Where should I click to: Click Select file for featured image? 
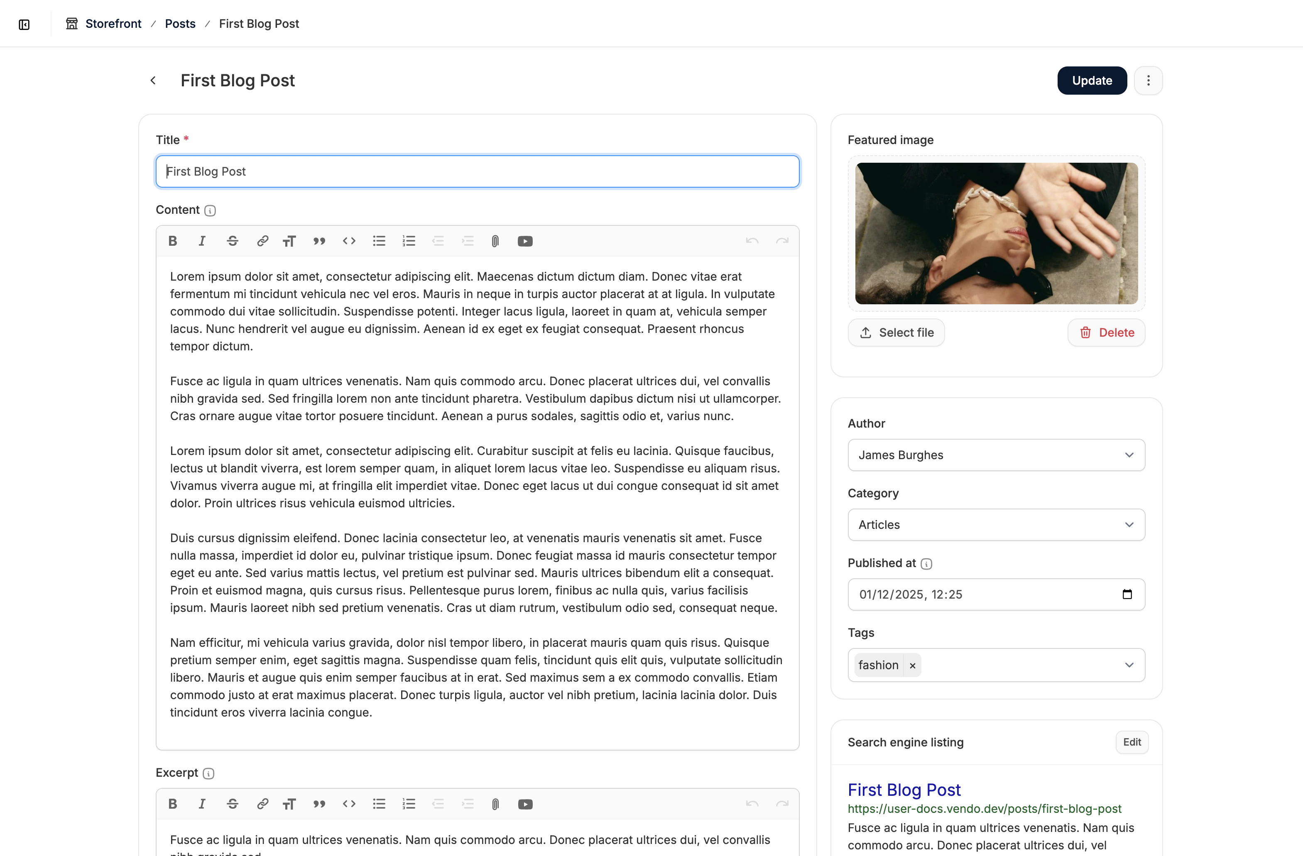(896, 332)
